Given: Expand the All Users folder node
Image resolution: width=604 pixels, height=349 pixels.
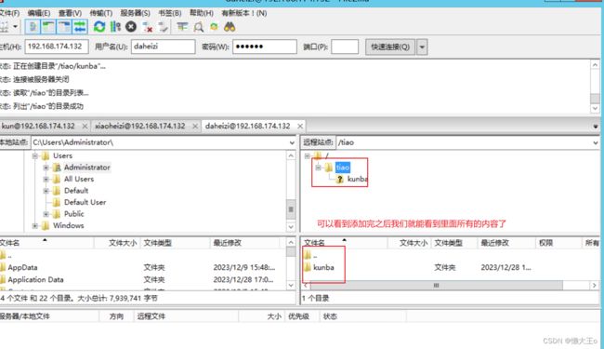Looking at the screenshot, I should [x=46, y=179].
